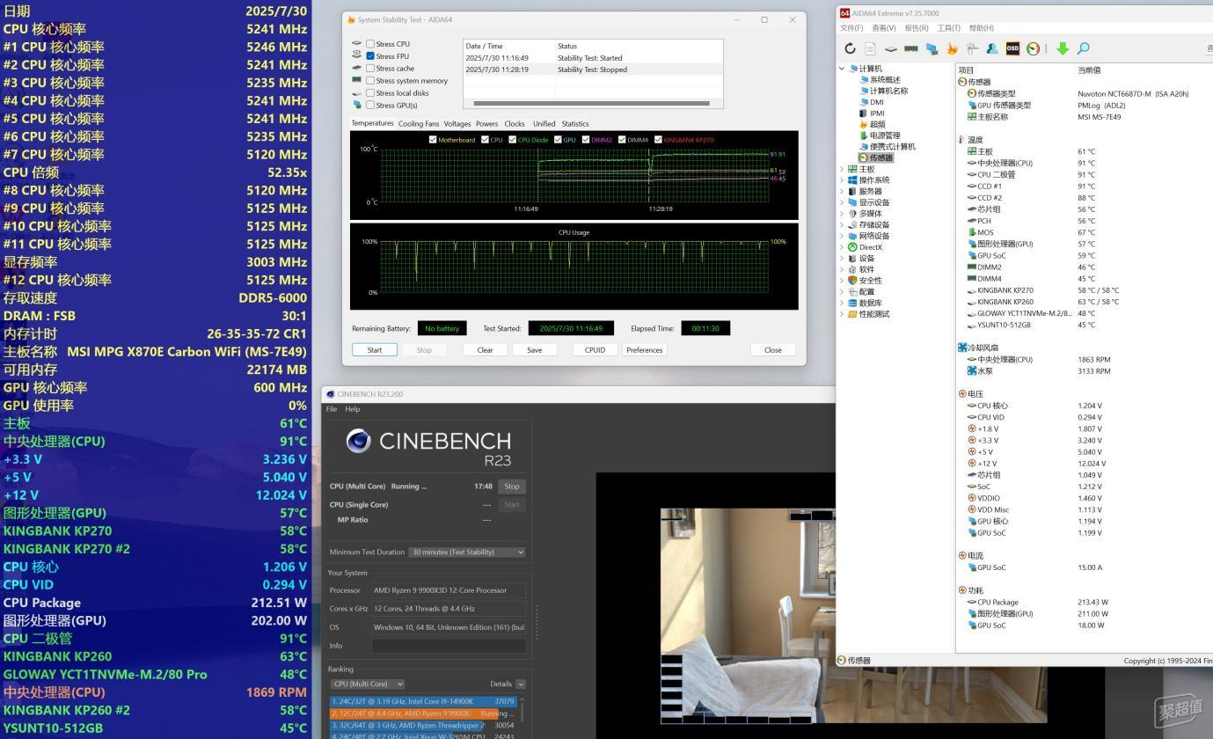Screen dimensions: 1213x739
Task: Expand the 存储设备 tree node
Action: click(842, 225)
